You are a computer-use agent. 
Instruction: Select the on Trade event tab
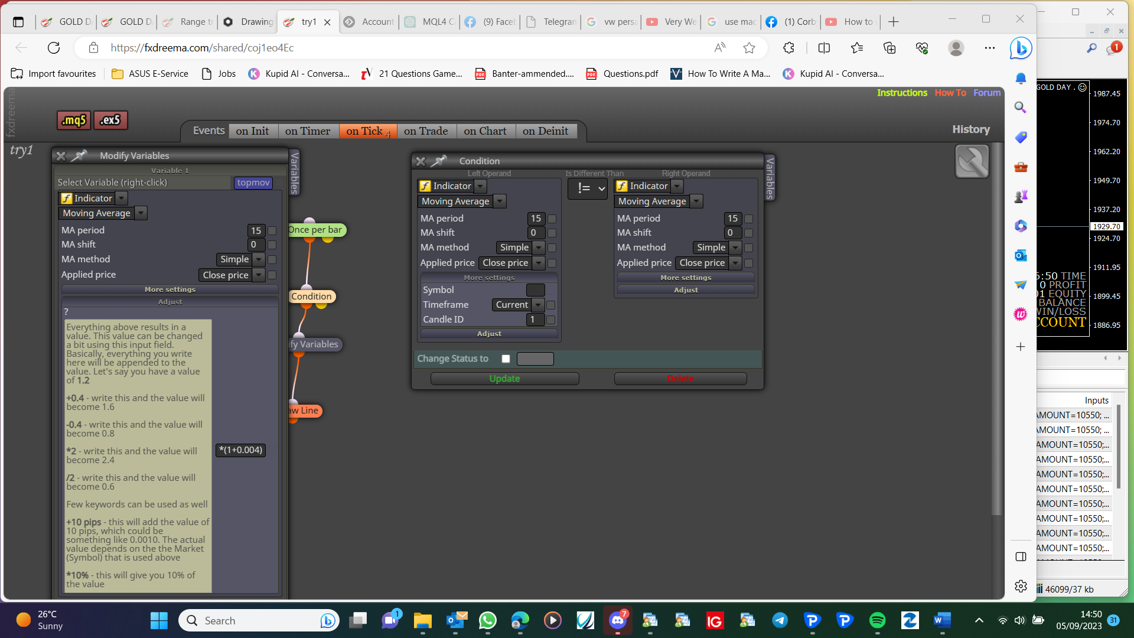point(426,131)
